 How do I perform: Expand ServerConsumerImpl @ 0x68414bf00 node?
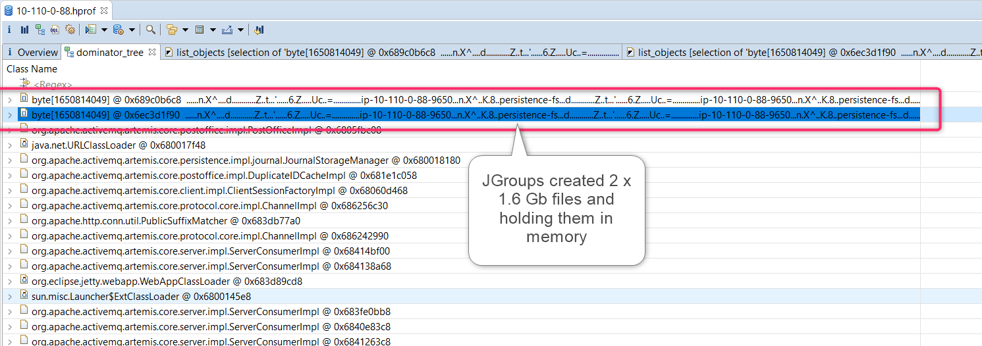pyautogui.click(x=9, y=251)
